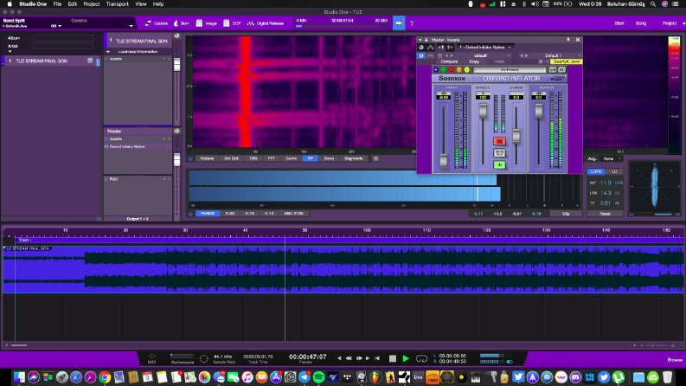This screenshot has height=386, width=686.
Task: Click the track knob icon above the track fader
Action: tap(176, 35)
